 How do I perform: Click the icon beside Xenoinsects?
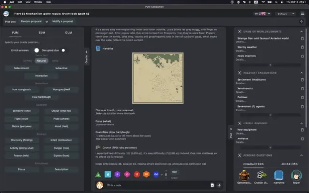pyautogui.click(x=302, y=89)
